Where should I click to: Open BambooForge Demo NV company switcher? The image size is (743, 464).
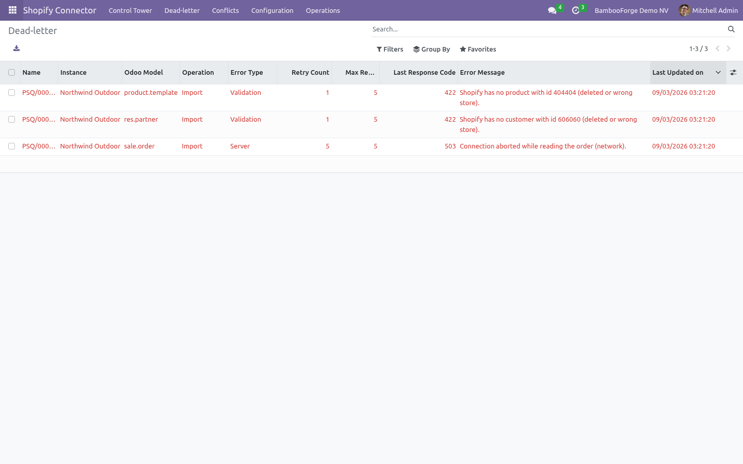coord(632,10)
